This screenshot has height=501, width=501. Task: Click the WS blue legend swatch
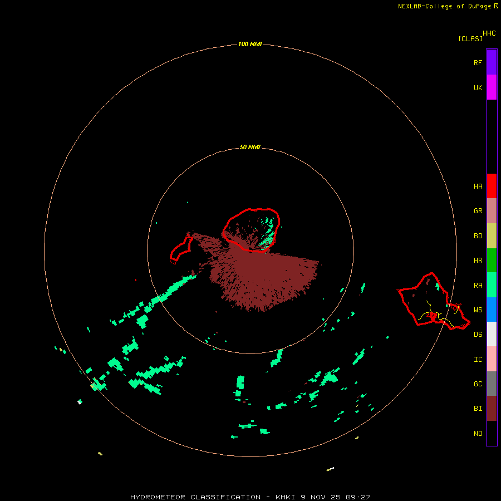tap(492, 310)
